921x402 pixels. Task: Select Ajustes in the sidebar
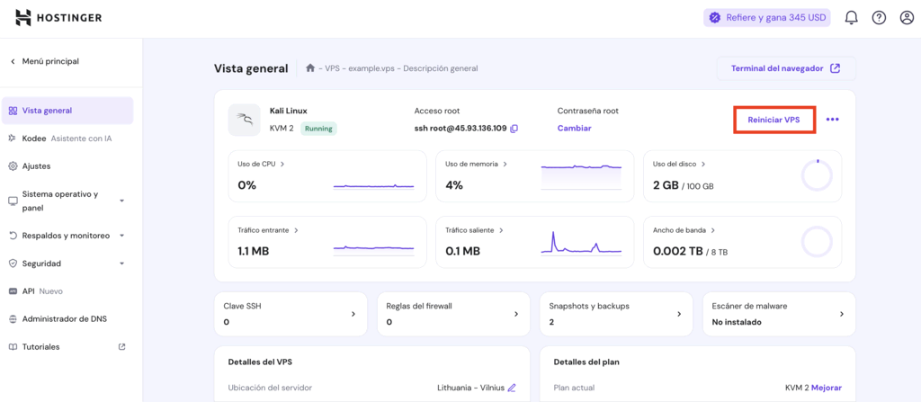click(36, 166)
